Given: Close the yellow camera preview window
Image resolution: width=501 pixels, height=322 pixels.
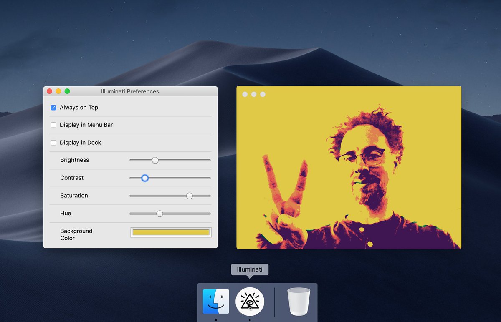Looking at the screenshot, I should [245, 94].
